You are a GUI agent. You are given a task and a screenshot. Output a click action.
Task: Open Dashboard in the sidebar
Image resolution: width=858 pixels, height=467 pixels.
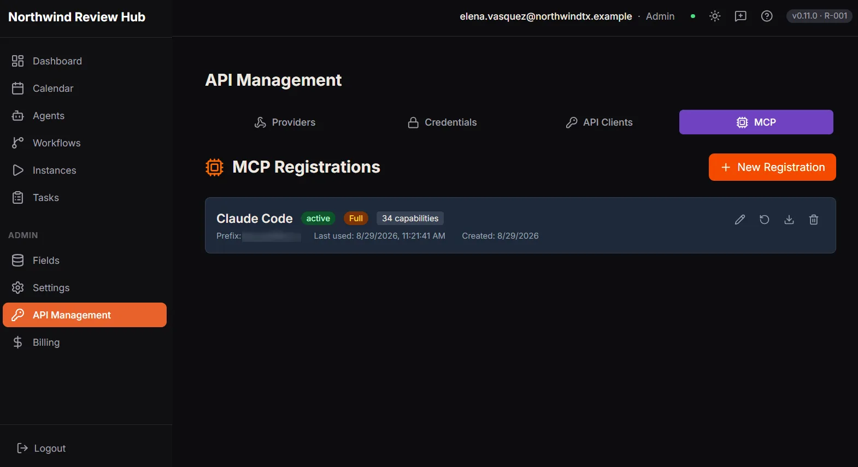tap(85, 61)
